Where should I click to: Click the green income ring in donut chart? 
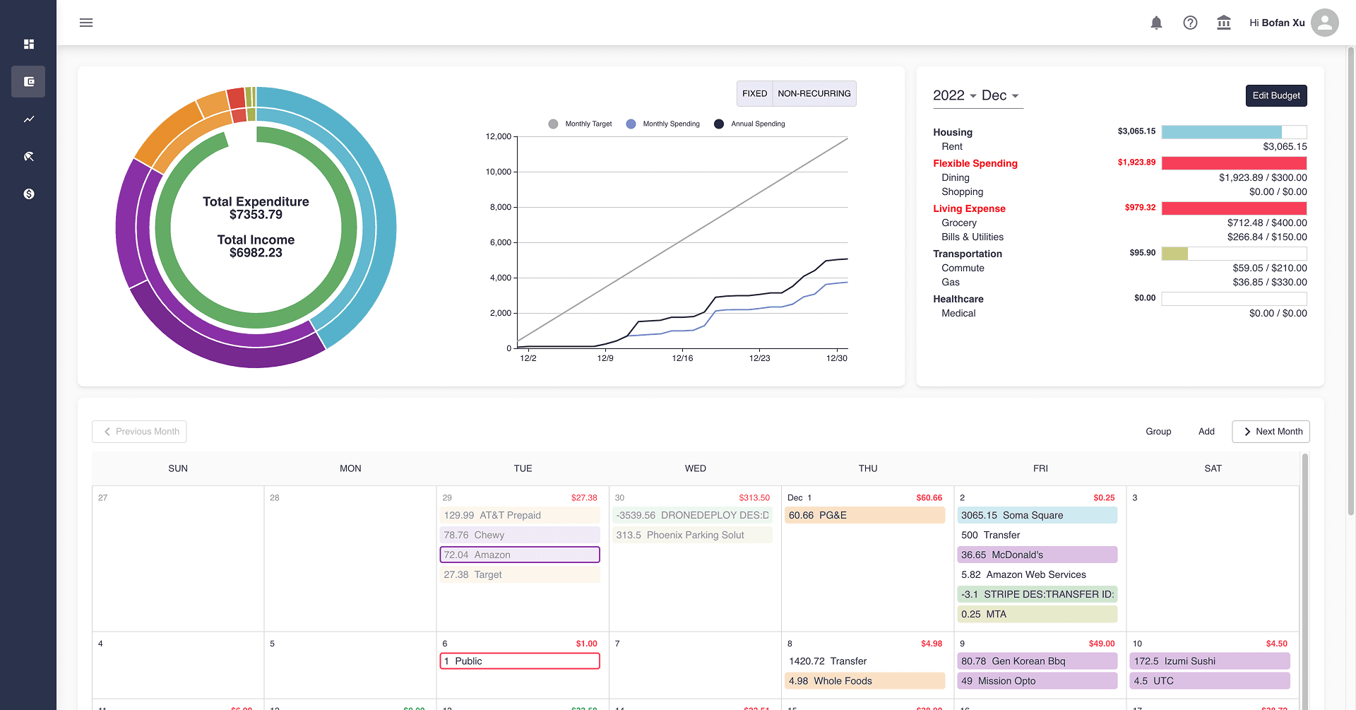256,320
